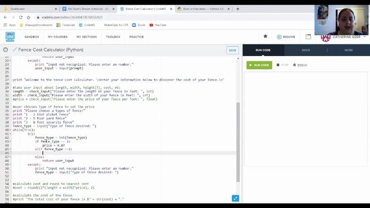
Task: Open the Sandbox menu
Action: pos(32,37)
